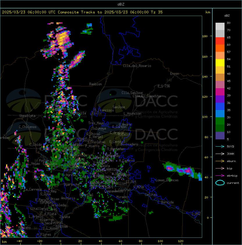The image size is (242, 245).
Task: Click the 'La_Carrera' map label
Action: pyautogui.click(x=33, y=189)
